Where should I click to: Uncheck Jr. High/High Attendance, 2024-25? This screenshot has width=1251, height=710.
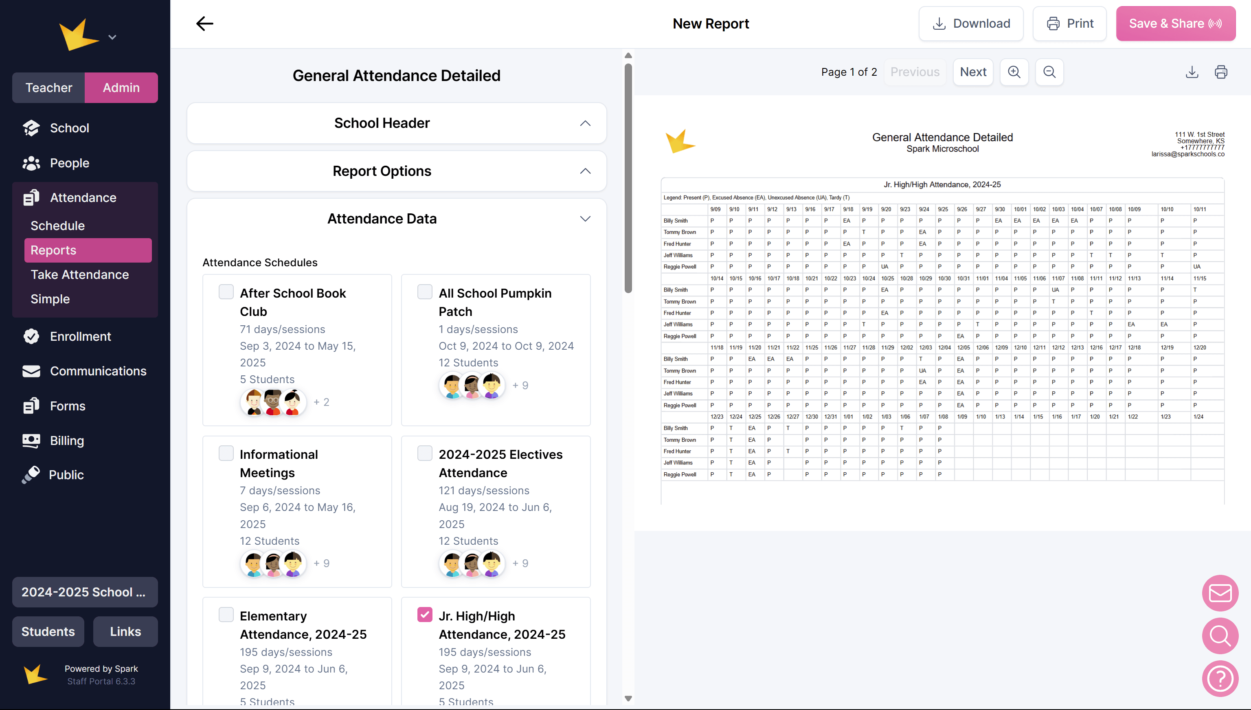(x=425, y=614)
